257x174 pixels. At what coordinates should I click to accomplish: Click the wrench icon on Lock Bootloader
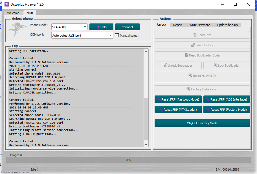(215, 65)
